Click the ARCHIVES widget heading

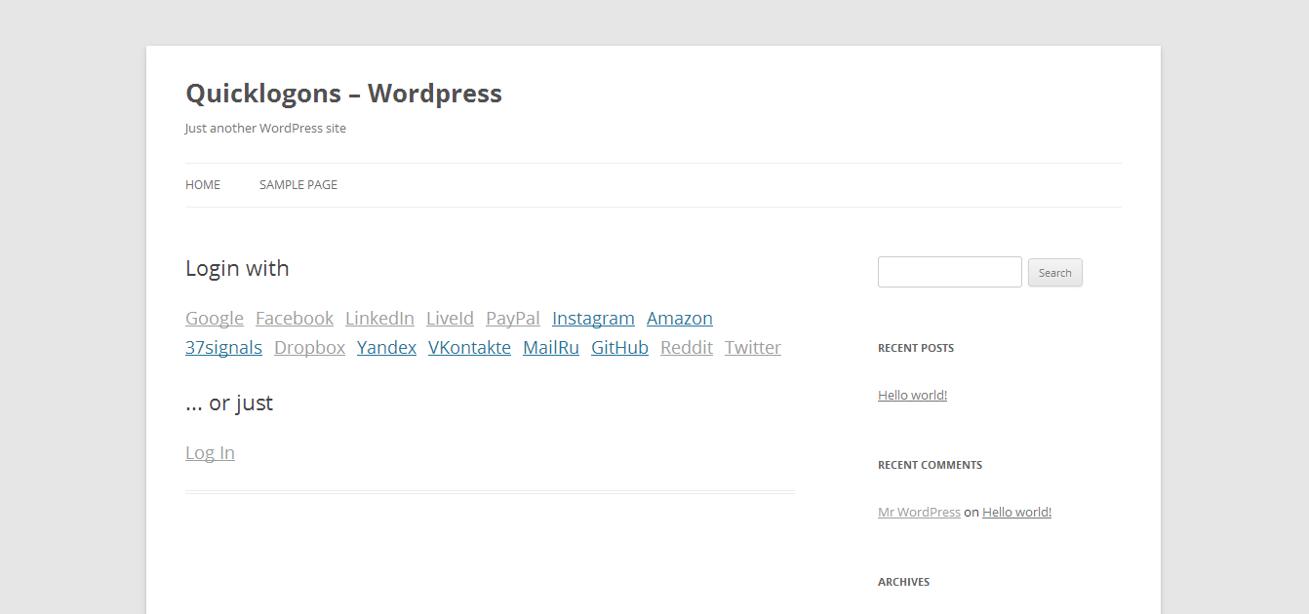(x=903, y=582)
